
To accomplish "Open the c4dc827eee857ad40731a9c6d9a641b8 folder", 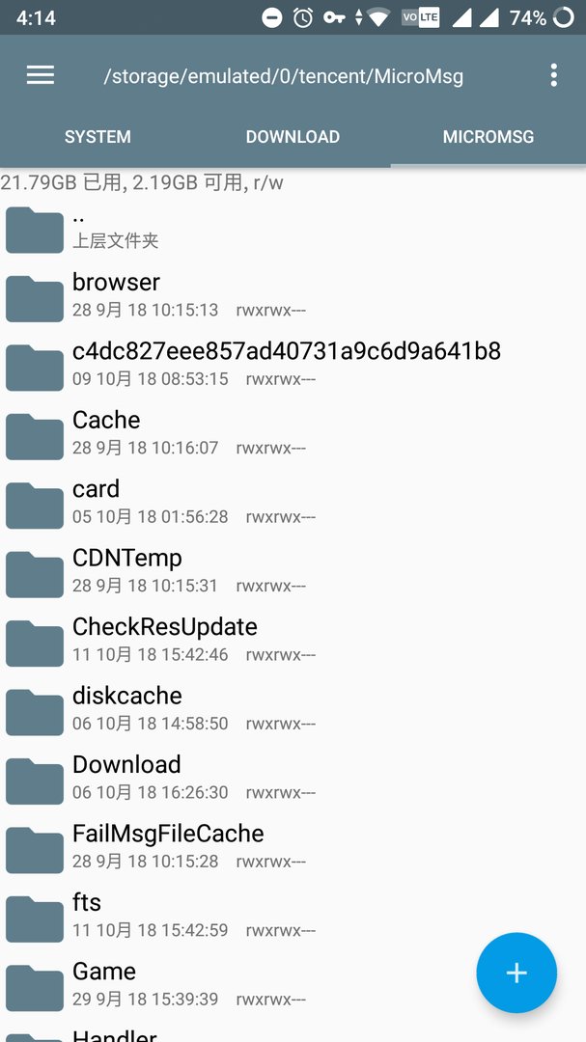I will point(293,364).
